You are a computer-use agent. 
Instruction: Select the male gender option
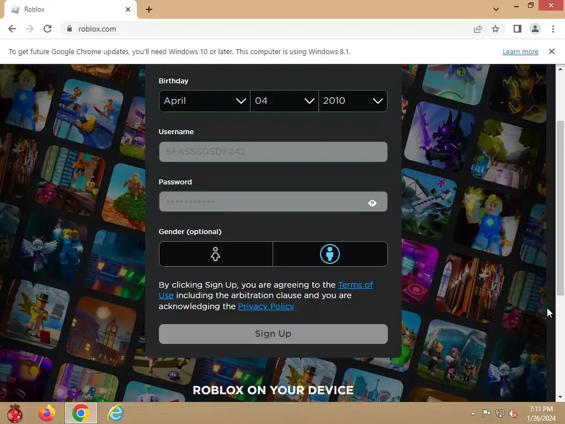330,254
